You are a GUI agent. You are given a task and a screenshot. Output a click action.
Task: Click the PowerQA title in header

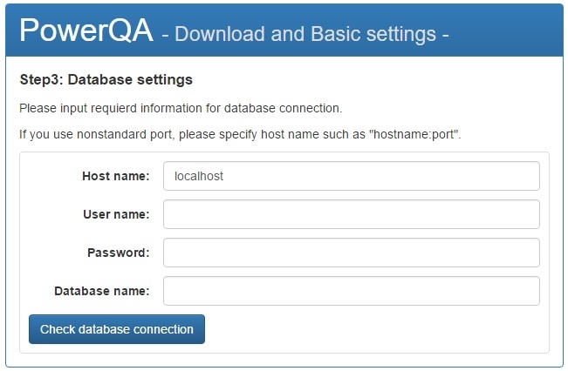coord(86,31)
